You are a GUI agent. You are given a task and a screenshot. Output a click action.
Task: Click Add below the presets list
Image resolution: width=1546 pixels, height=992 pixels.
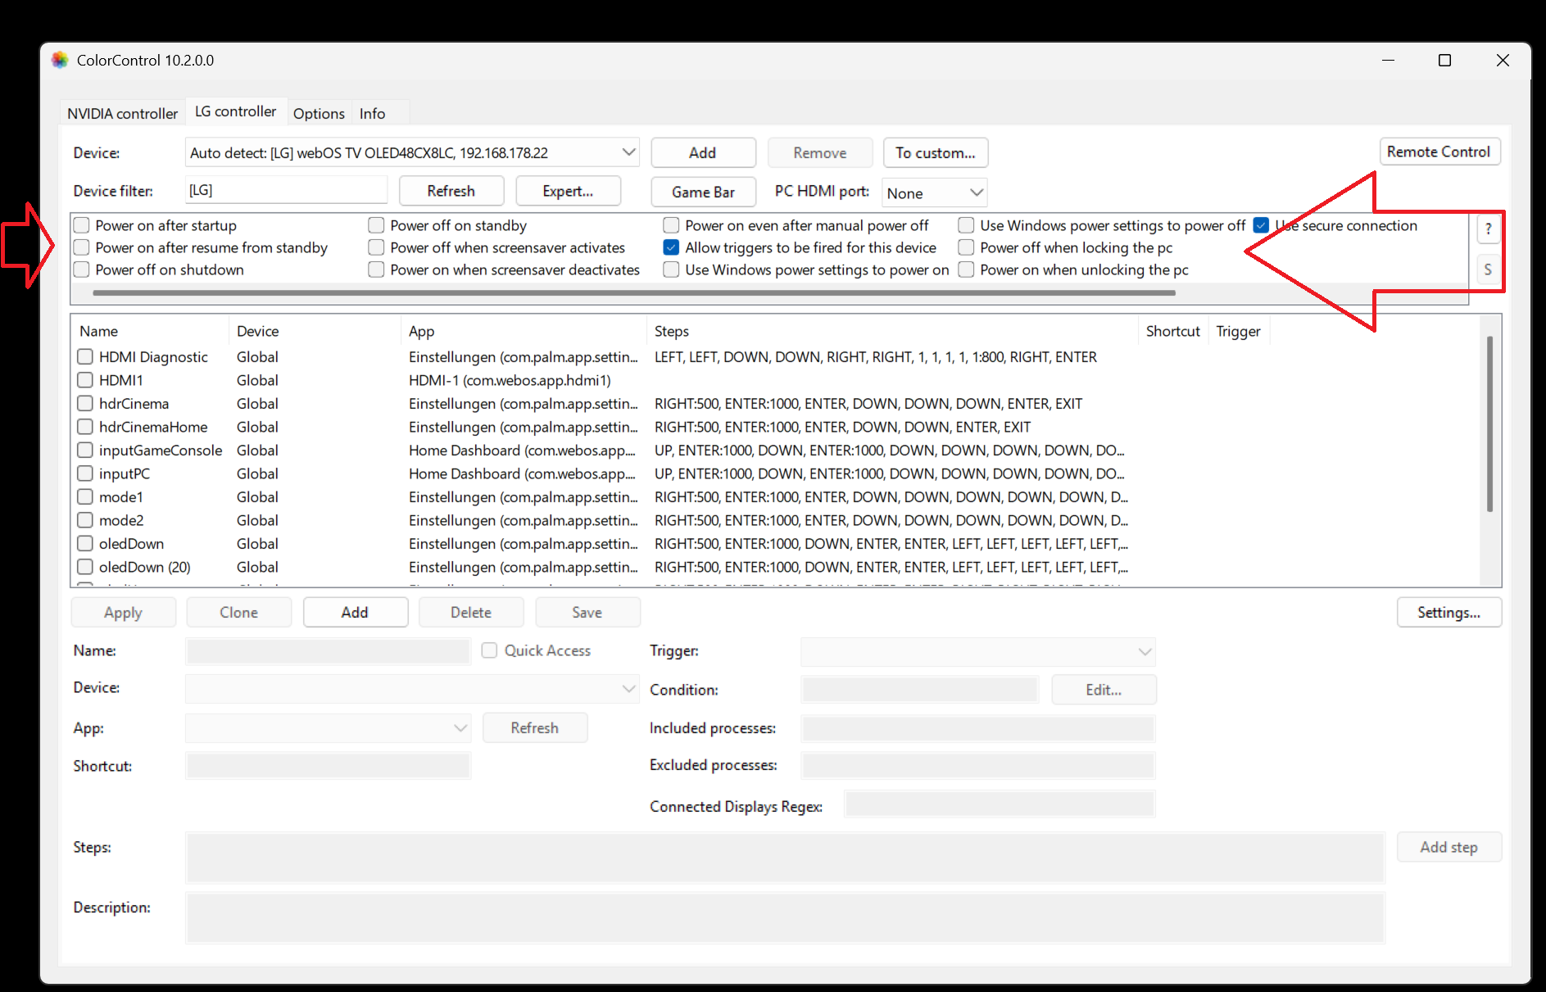(356, 613)
